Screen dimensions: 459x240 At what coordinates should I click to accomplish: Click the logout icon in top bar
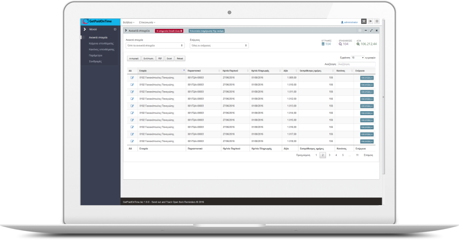370,21
